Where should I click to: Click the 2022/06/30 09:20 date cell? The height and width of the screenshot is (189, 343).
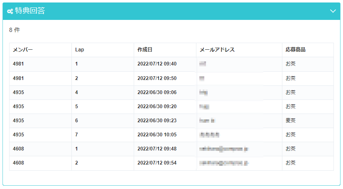157,107
